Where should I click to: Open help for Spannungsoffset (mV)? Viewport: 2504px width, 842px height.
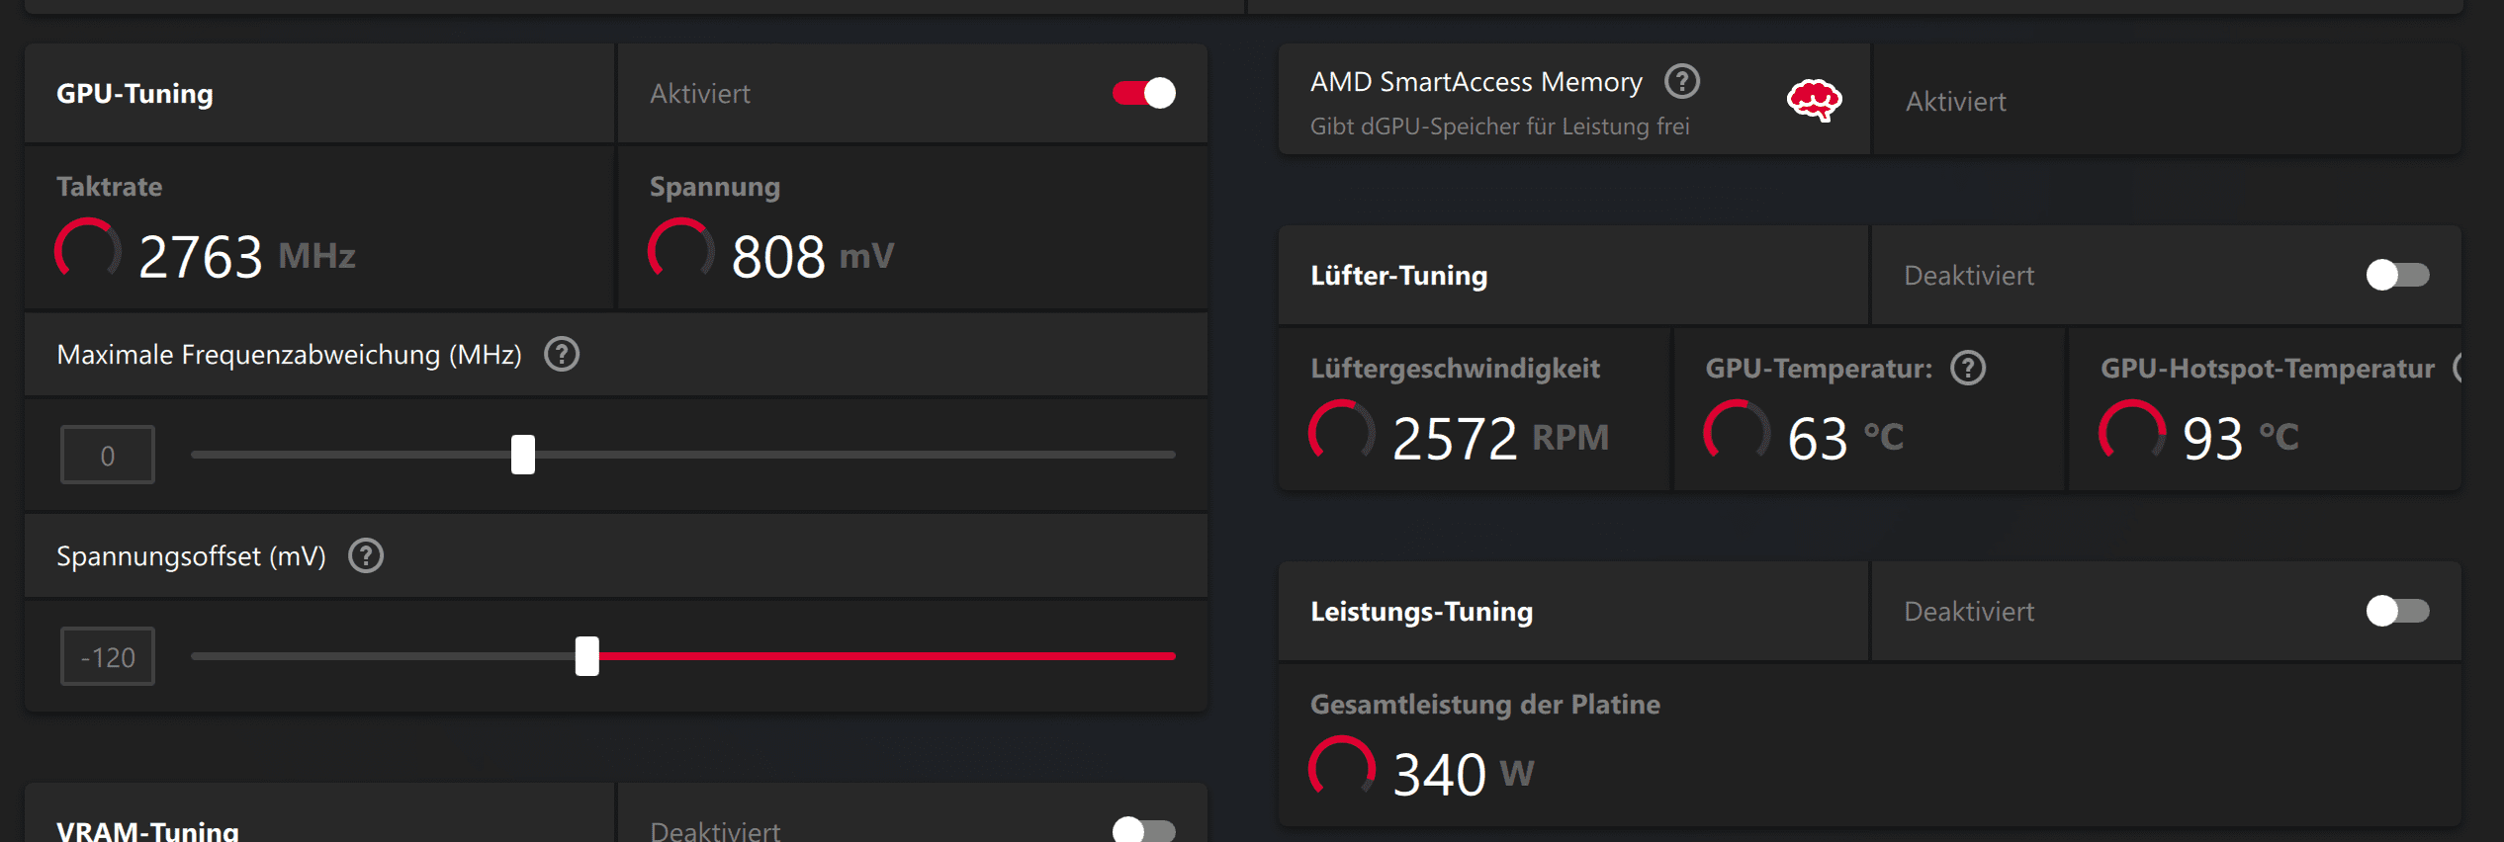(x=366, y=556)
